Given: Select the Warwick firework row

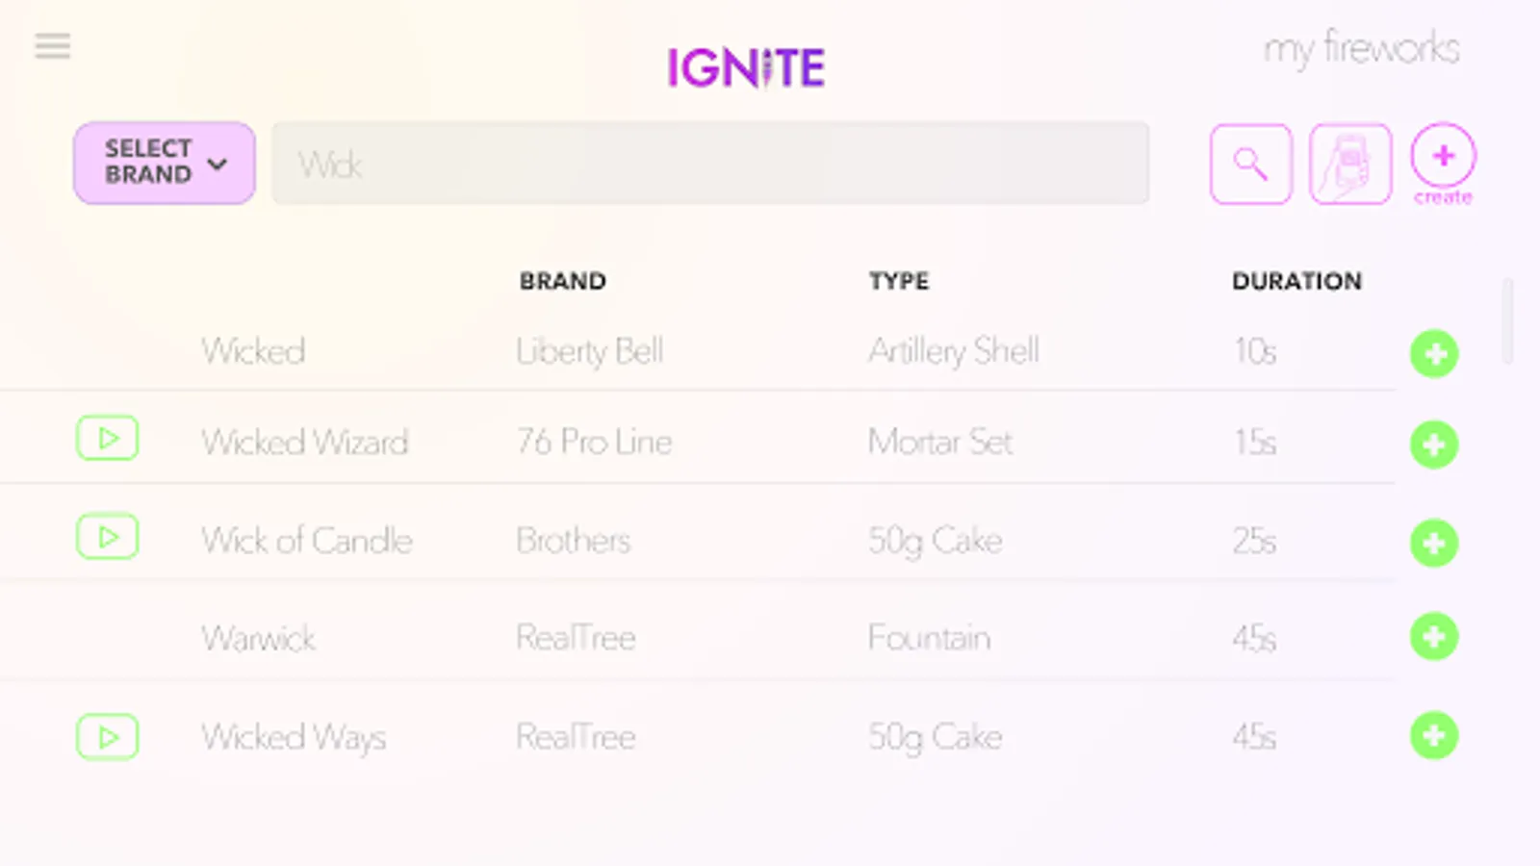Looking at the screenshot, I should [x=259, y=638].
